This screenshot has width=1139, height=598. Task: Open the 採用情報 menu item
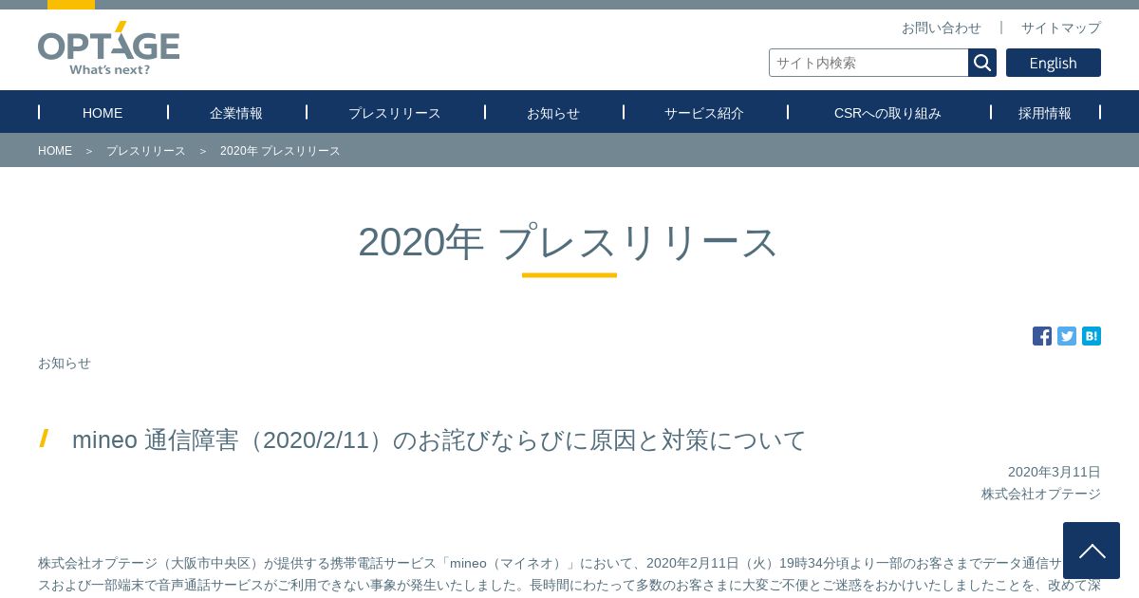1045,112
